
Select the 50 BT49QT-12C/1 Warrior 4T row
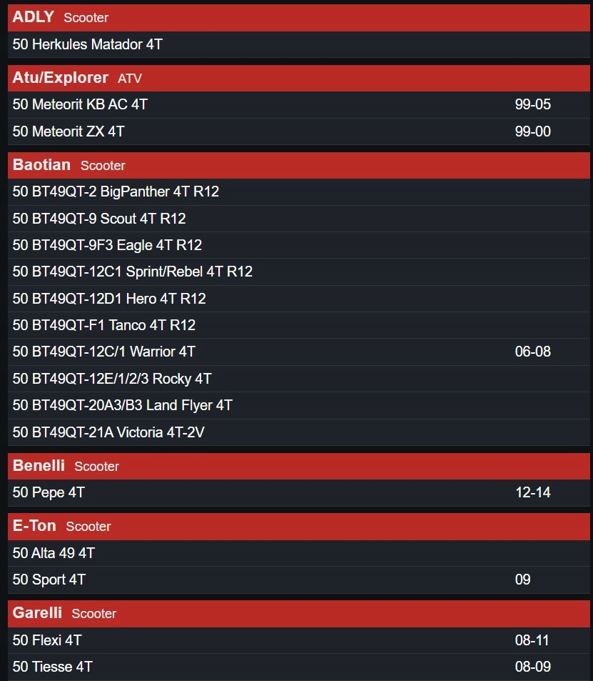tap(298, 352)
